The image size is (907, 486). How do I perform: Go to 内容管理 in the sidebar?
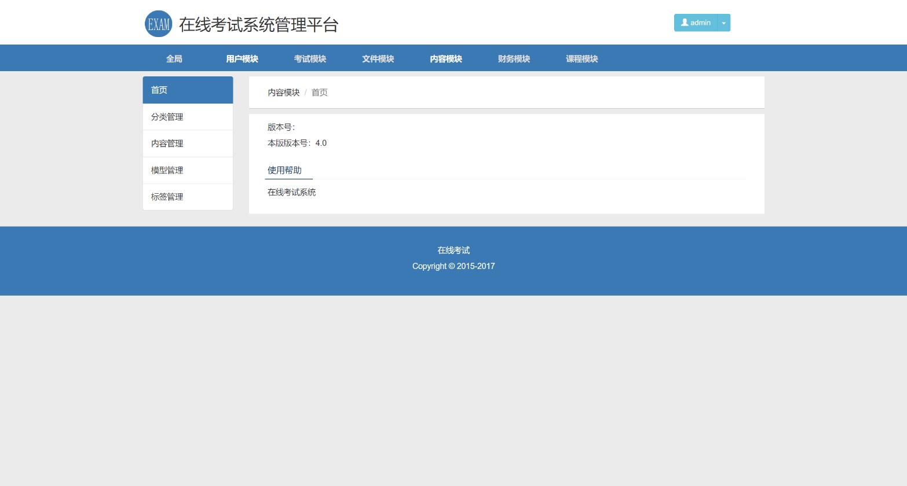pyautogui.click(x=188, y=143)
